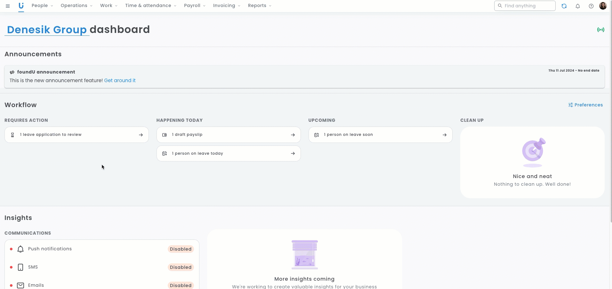Open the help question mark icon
This screenshot has height=289, width=612.
coord(591,6)
